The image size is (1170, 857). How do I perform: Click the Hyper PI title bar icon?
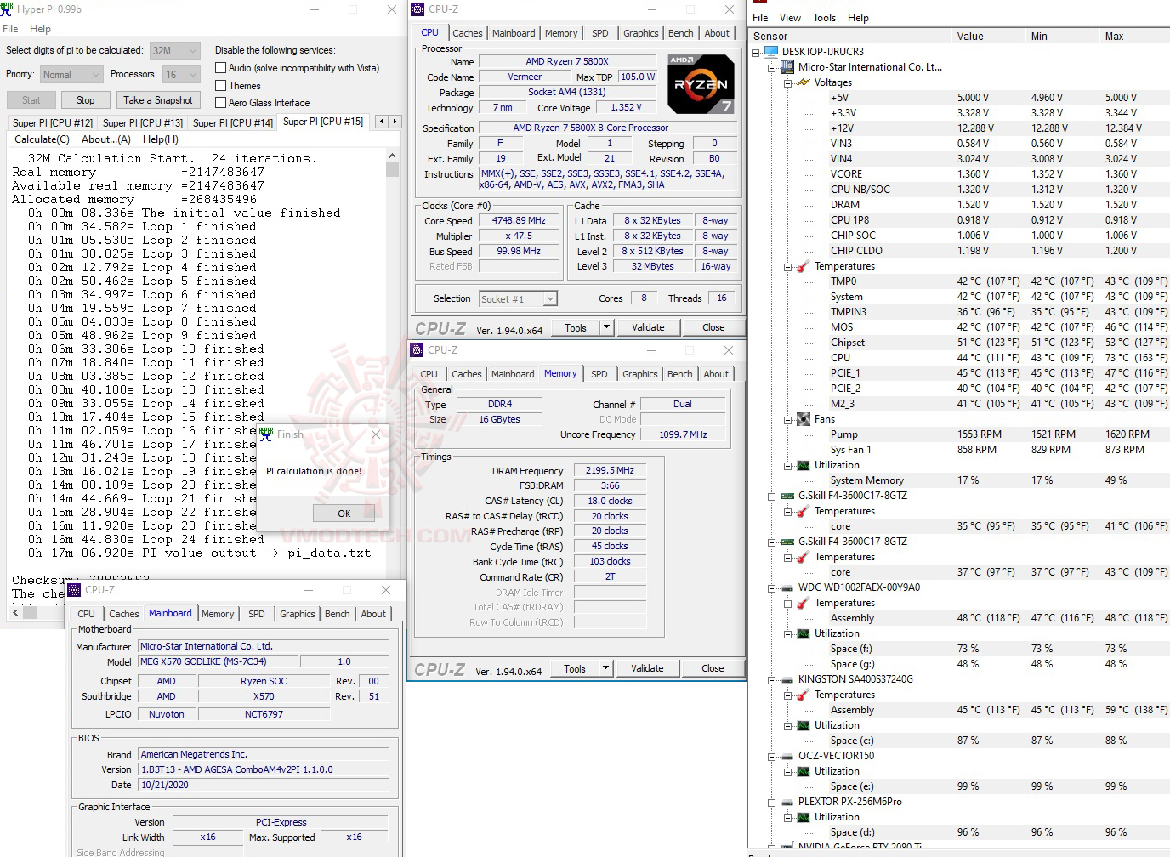(7, 9)
